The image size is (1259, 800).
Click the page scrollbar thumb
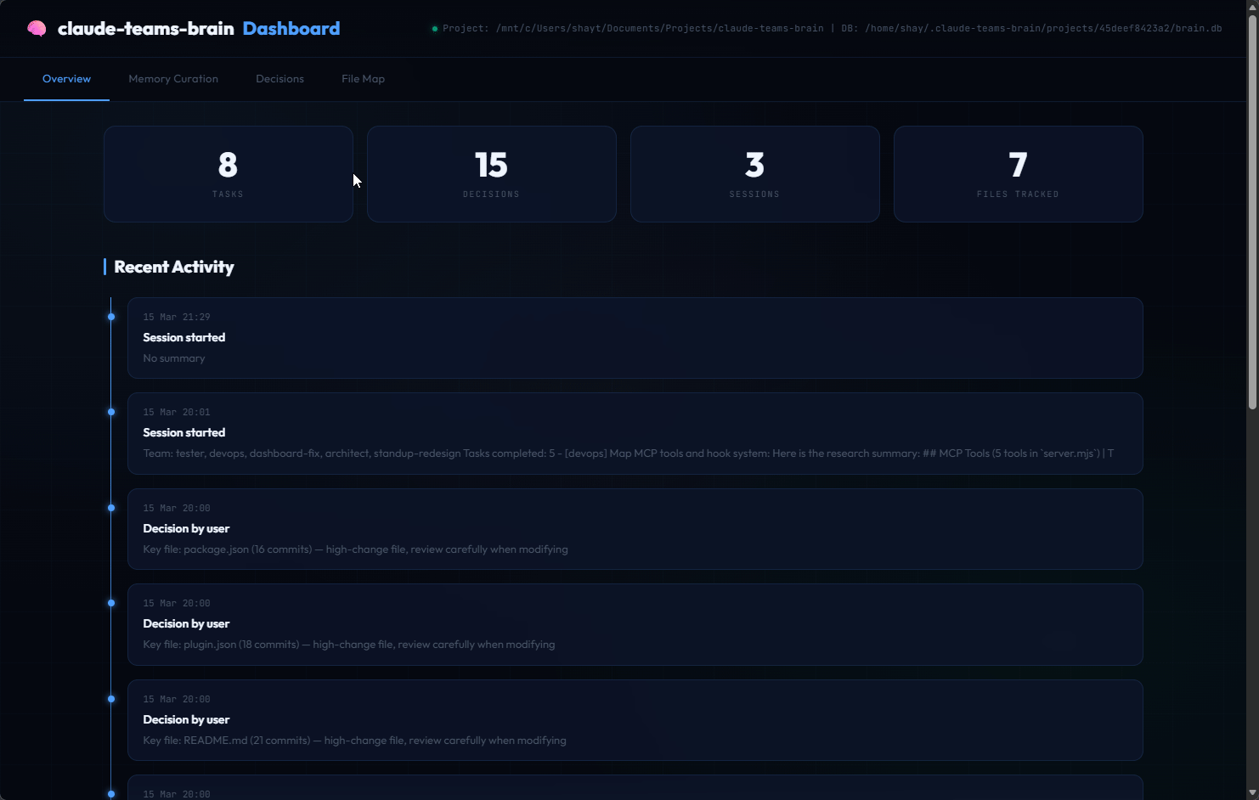(1252, 211)
